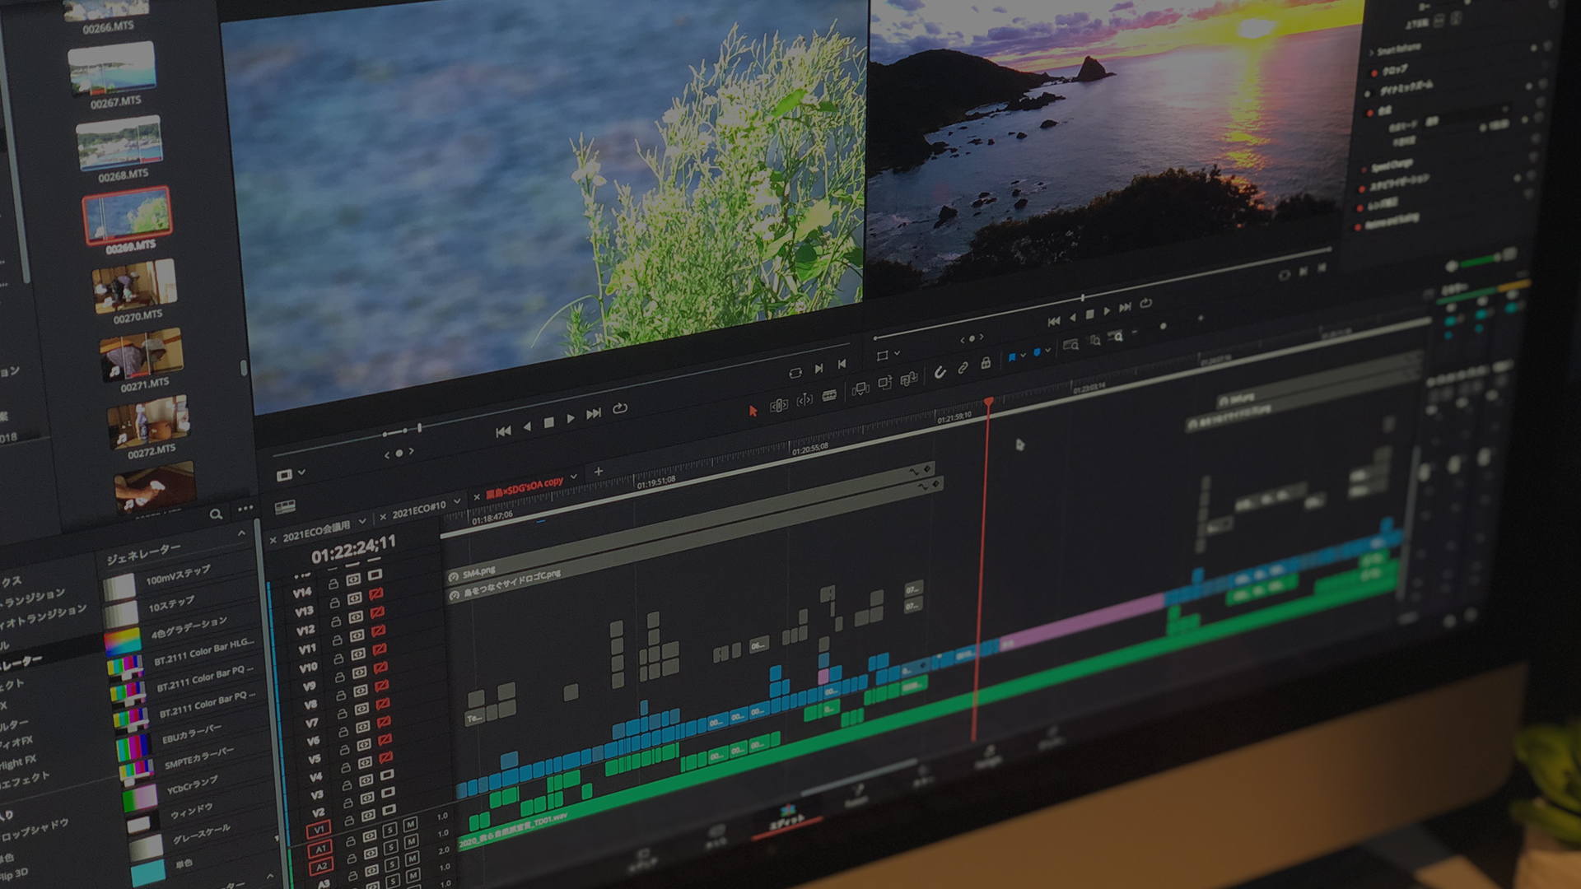Toggle loop playback in source viewer
Image resolution: width=1581 pixels, height=889 pixels.
click(620, 408)
